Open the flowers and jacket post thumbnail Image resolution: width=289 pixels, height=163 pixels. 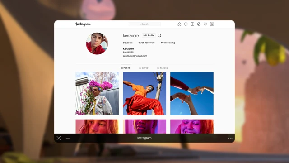click(97, 94)
